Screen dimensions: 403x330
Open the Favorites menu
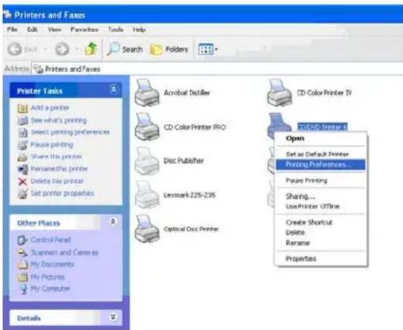pos(85,29)
